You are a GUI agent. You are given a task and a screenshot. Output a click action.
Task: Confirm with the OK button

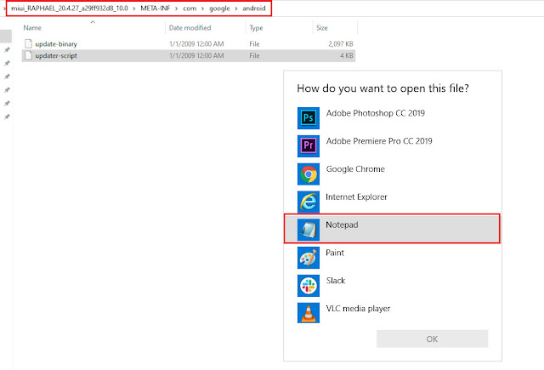click(433, 339)
